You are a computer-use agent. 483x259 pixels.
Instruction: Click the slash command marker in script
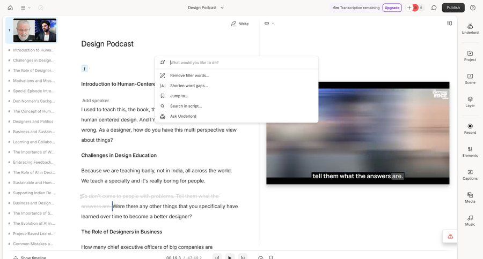(x=84, y=69)
